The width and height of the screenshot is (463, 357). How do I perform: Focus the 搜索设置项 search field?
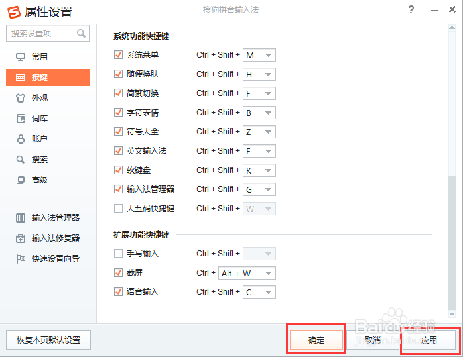point(48,33)
